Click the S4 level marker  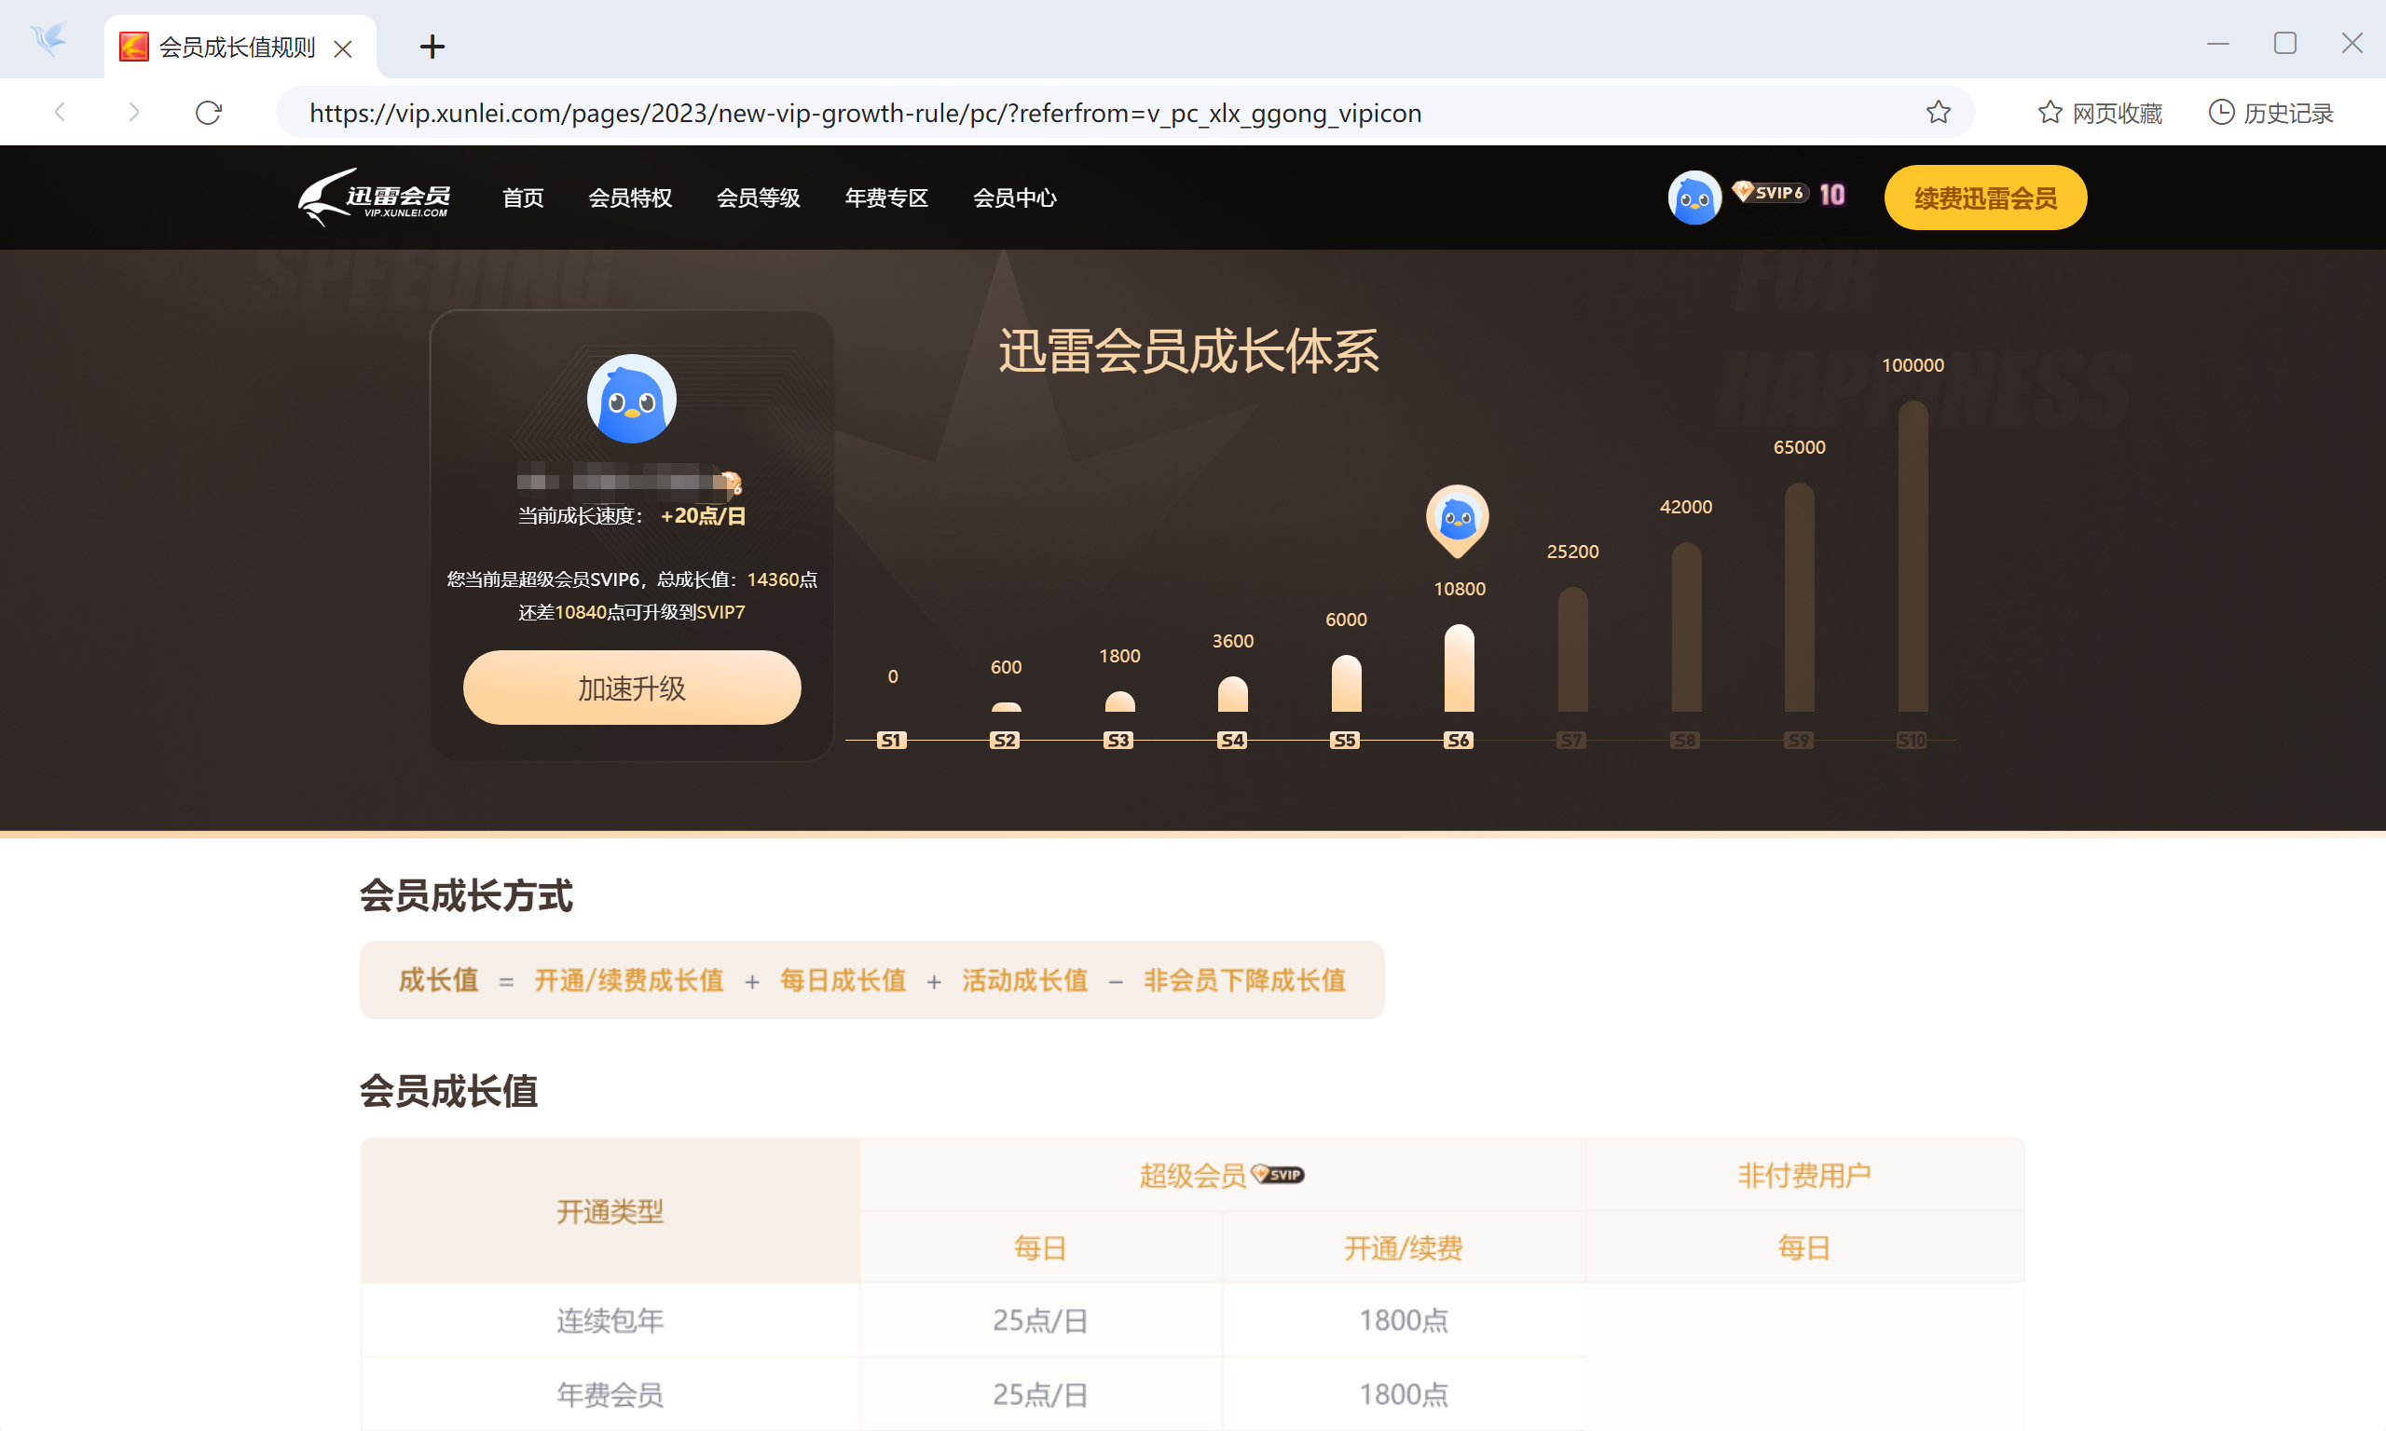[x=1231, y=741]
